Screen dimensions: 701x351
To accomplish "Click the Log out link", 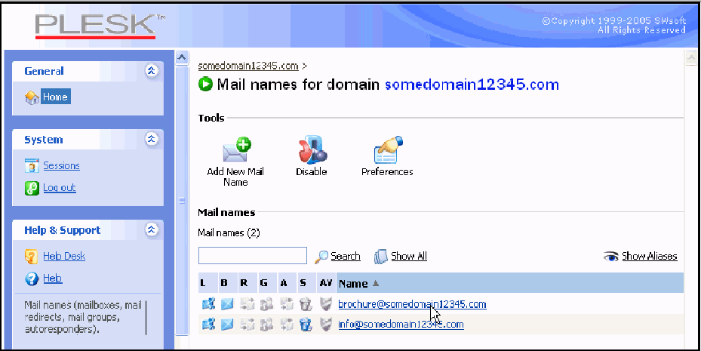I will pos(60,188).
